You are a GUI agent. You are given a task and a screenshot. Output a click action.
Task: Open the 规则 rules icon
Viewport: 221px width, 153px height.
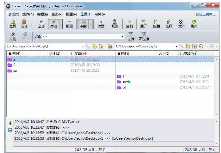[x=115, y=24]
